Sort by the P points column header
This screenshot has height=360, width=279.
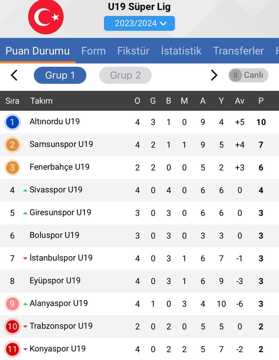point(261,101)
